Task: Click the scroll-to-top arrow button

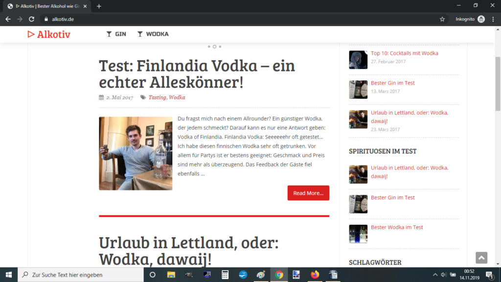Action: (x=481, y=258)
